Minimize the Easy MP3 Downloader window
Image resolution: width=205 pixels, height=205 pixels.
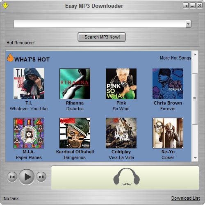(193, 6)
